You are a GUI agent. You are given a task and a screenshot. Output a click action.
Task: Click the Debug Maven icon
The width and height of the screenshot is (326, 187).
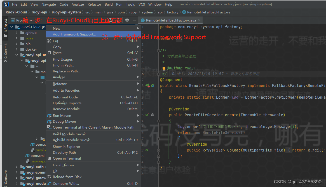coord(49,121)
